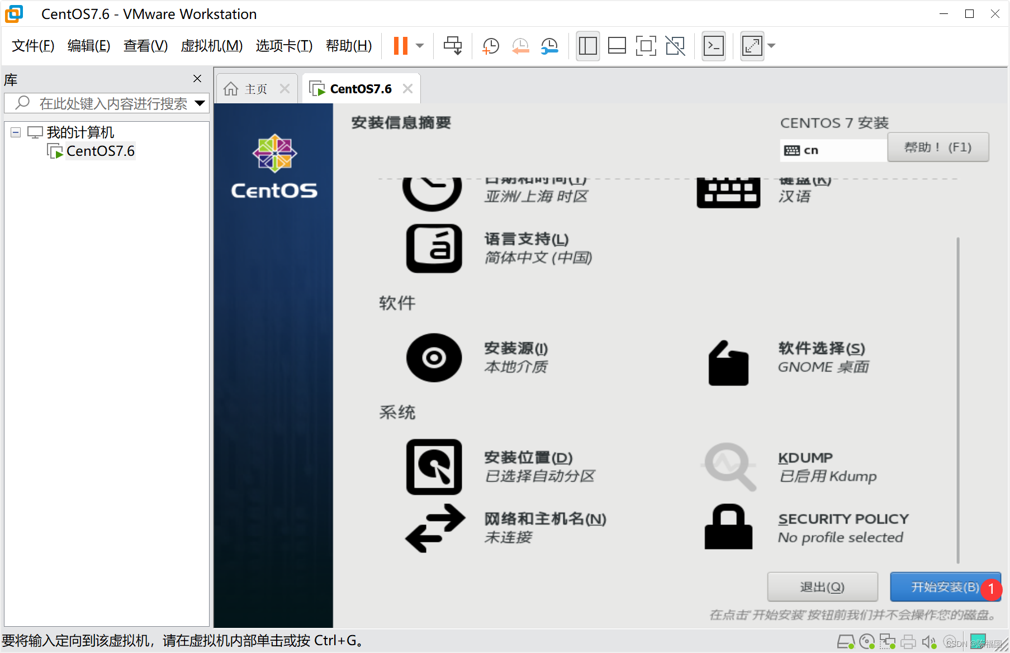Click the 语言支持(L) label
The image size is (1010, 653).
(x=527, y=240)
